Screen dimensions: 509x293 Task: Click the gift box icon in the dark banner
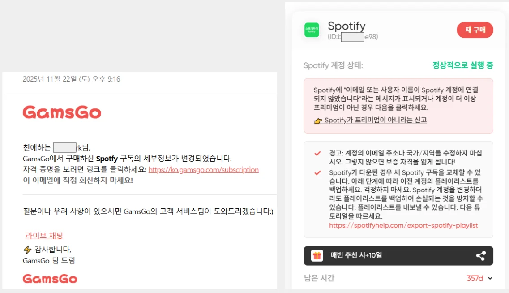pyautogui.click(x=317, y=255)
